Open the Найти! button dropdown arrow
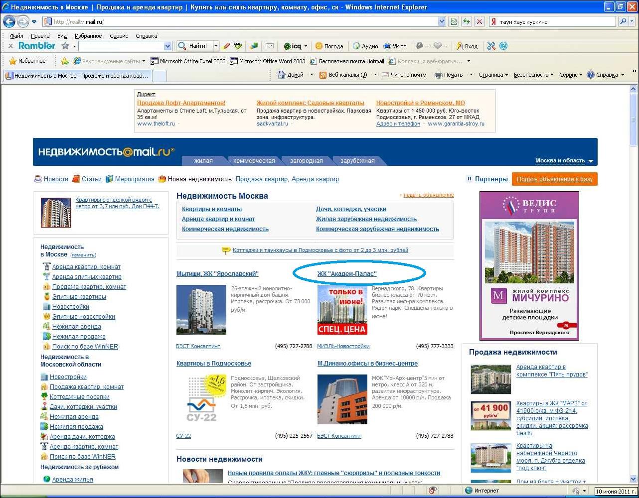Viewport: 639px width, 498px height. click(x=216, y=46)
